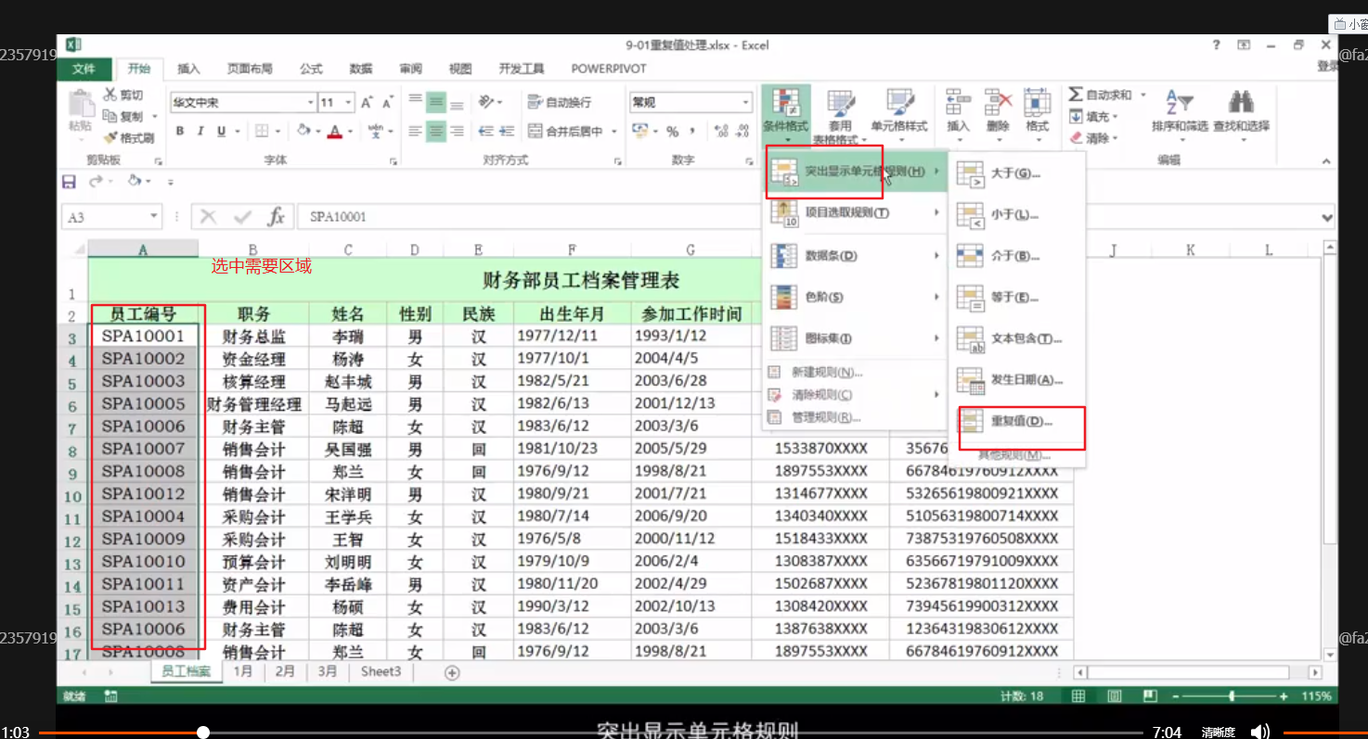Image resolution: width=1368 pixels, height=739 pixels.
Task: Click Merge and Center (合并后居中)
Action: [x=566, y=132]
